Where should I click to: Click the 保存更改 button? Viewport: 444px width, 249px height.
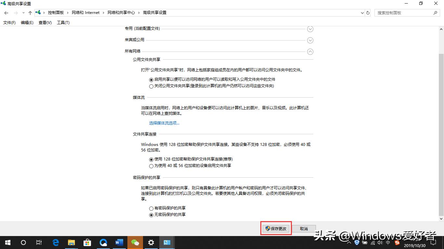click(276, 228)
